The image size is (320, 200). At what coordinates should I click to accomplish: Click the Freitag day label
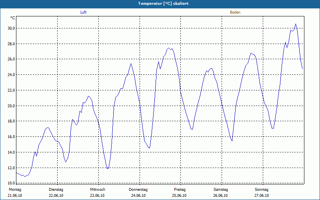tap(180, 190)
